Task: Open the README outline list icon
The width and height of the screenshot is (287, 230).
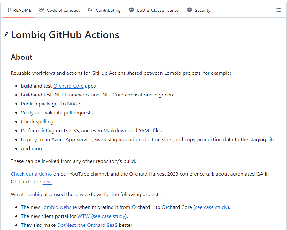Action: [278, 10]
